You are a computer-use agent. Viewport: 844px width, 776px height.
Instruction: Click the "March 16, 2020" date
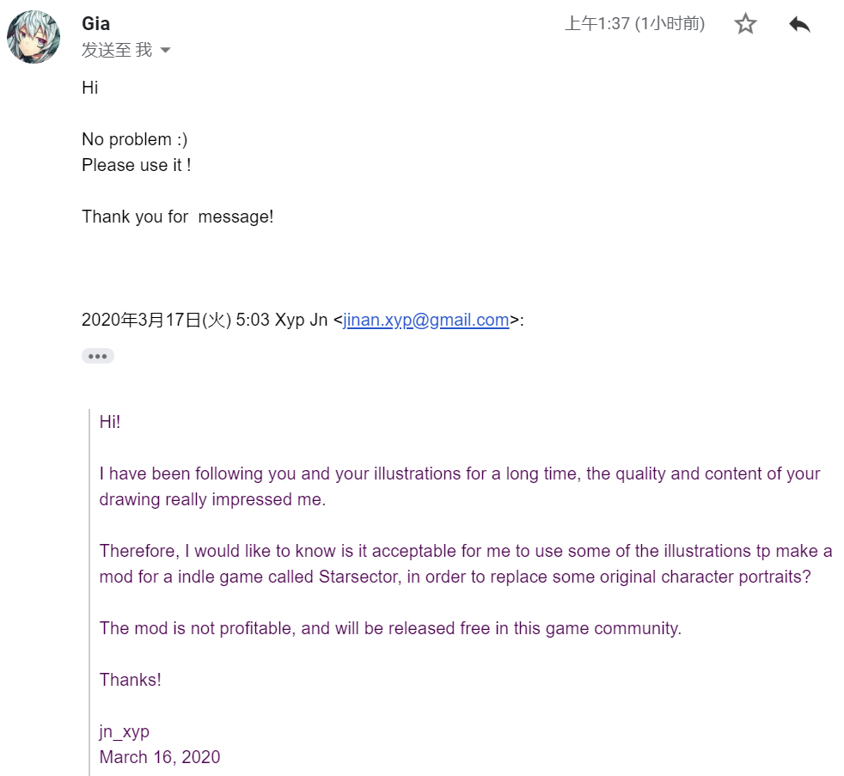click(159, 757)
